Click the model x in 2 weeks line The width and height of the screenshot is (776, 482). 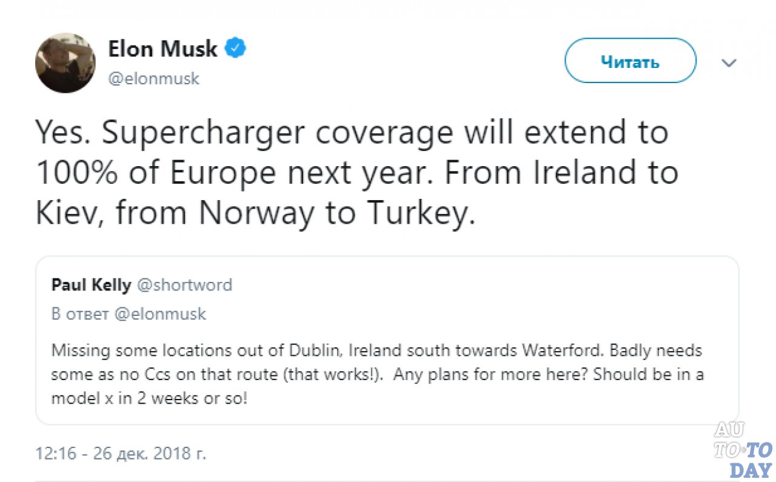[x=150, y=400]
